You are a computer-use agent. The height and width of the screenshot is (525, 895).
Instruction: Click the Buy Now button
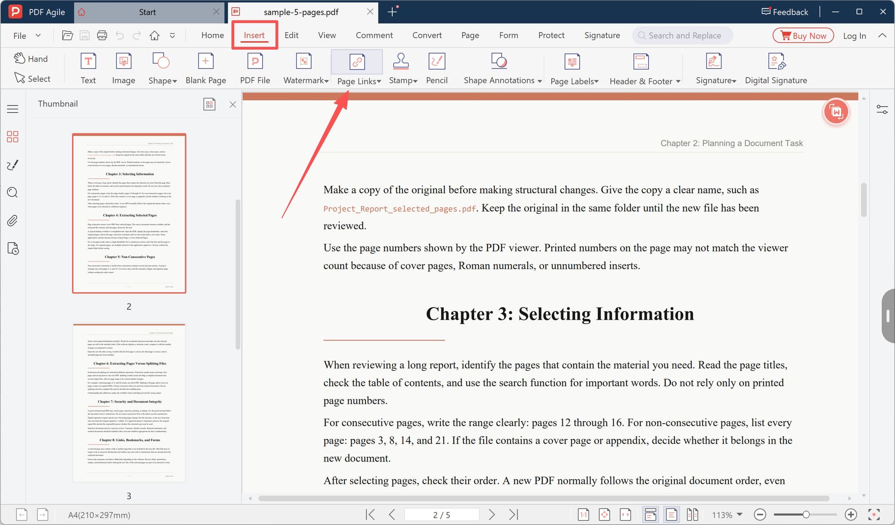point(803,36)
